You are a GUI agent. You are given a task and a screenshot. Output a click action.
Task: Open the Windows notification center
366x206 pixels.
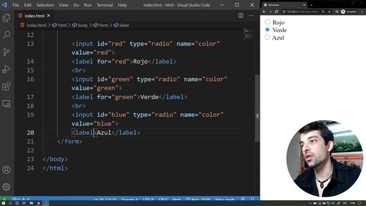(x=360, y=203)
